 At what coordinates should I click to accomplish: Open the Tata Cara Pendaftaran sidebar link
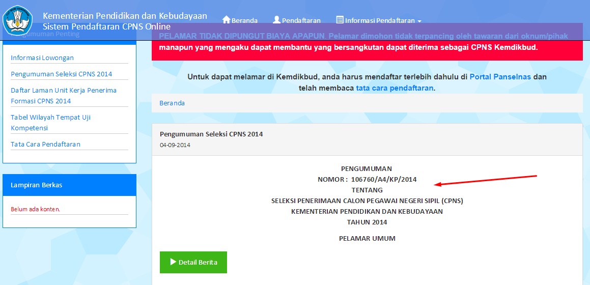coord(45,145)
